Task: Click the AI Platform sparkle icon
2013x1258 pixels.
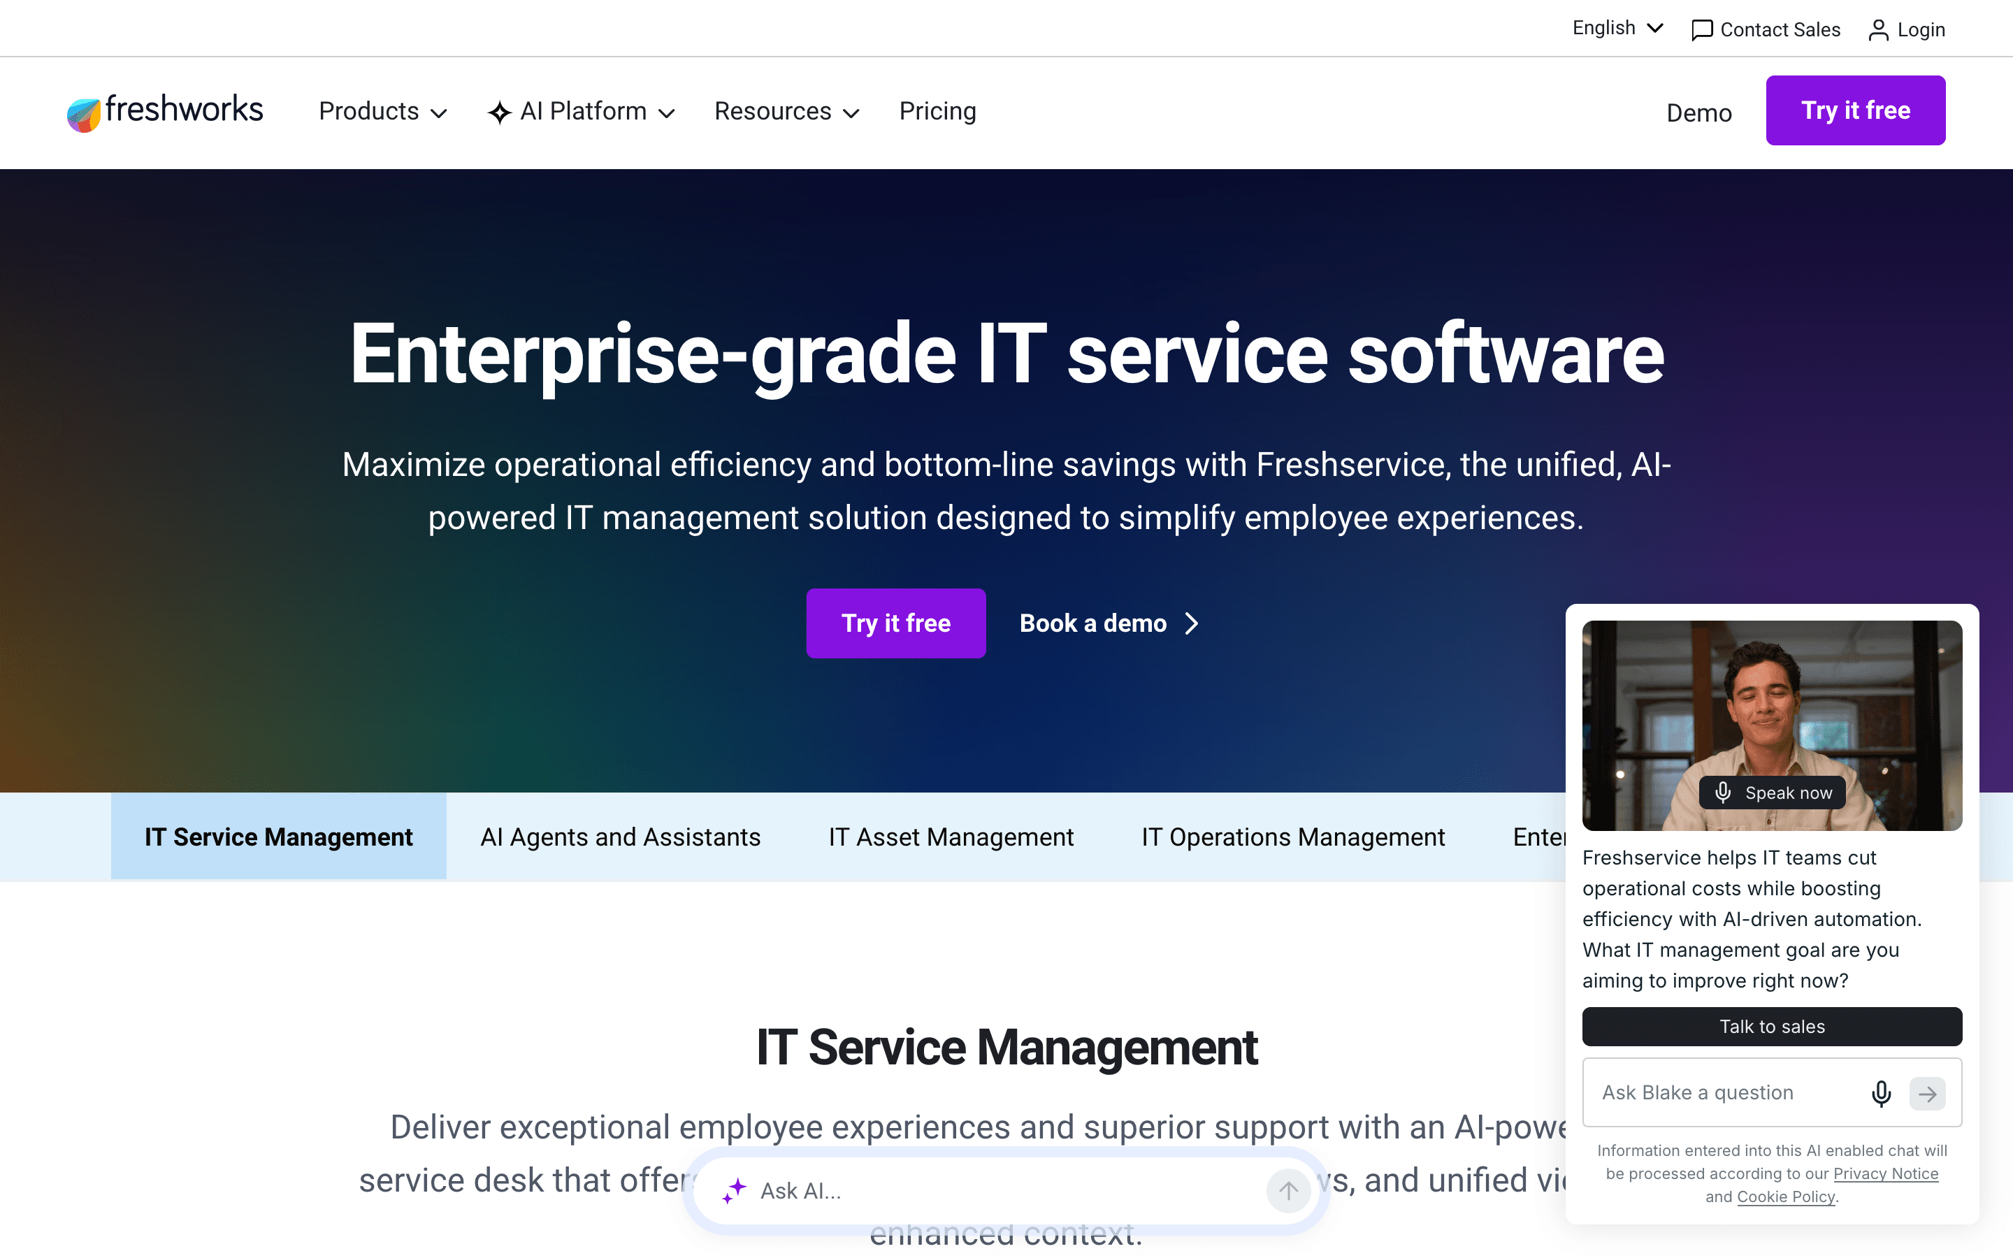Action: [499, 113]
